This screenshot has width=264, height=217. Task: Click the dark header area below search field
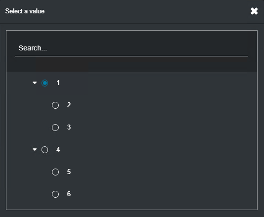point(132,64)
